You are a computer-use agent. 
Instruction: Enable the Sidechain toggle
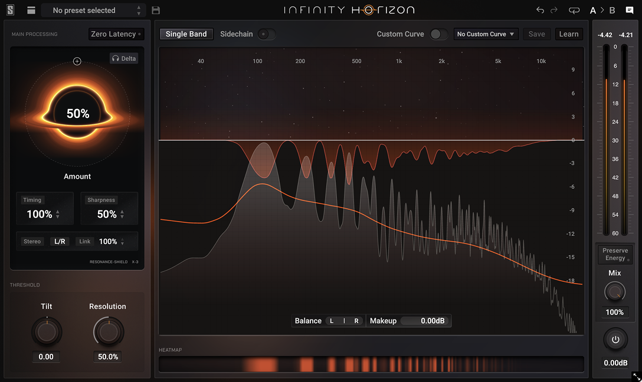pos(266,34)
